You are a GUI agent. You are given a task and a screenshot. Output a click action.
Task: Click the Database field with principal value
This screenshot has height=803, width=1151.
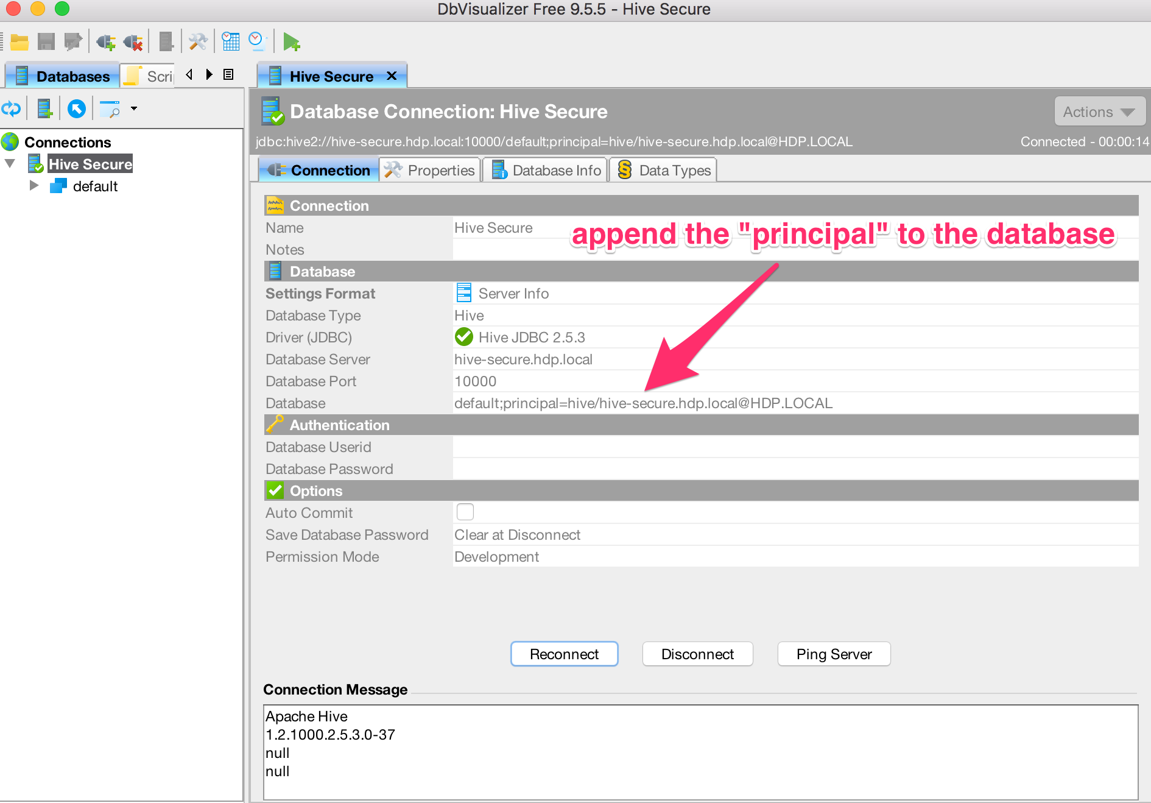point(795,403)
